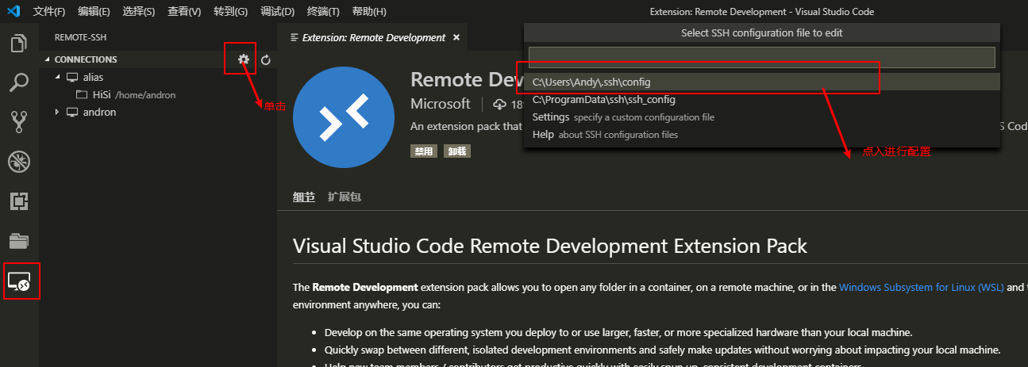Open the 文件(F) menu
Screen dimensions: 1028x367
[x=49, y=12]
